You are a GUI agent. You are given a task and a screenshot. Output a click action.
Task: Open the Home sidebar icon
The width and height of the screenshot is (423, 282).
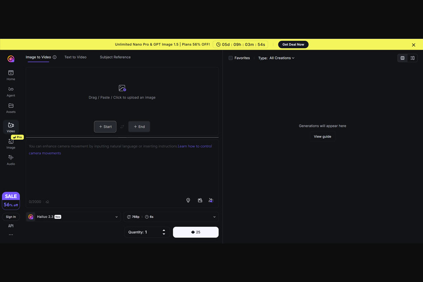(11, 75)
